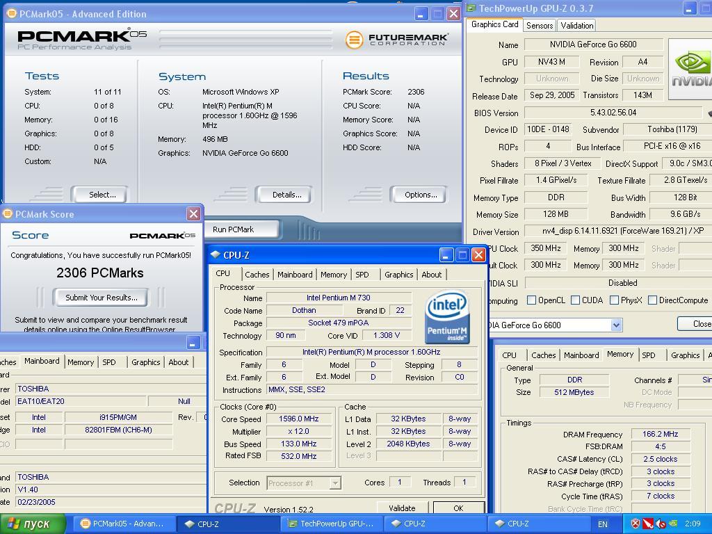
Task: Click the 2306 PCMarks score text
Action: point(100,273)
